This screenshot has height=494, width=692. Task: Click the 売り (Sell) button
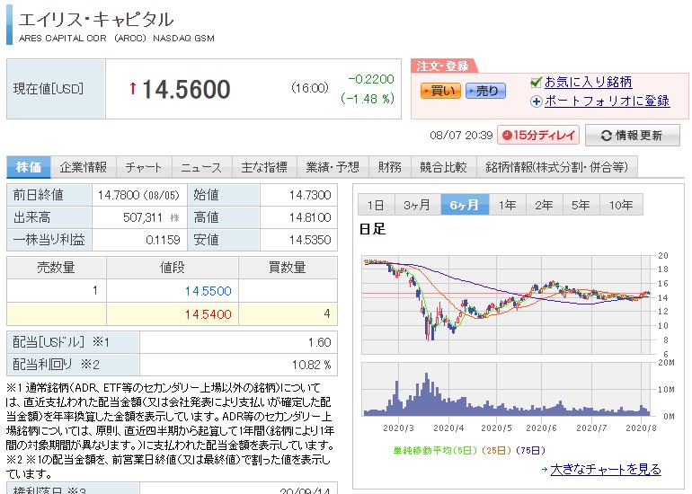485,91
